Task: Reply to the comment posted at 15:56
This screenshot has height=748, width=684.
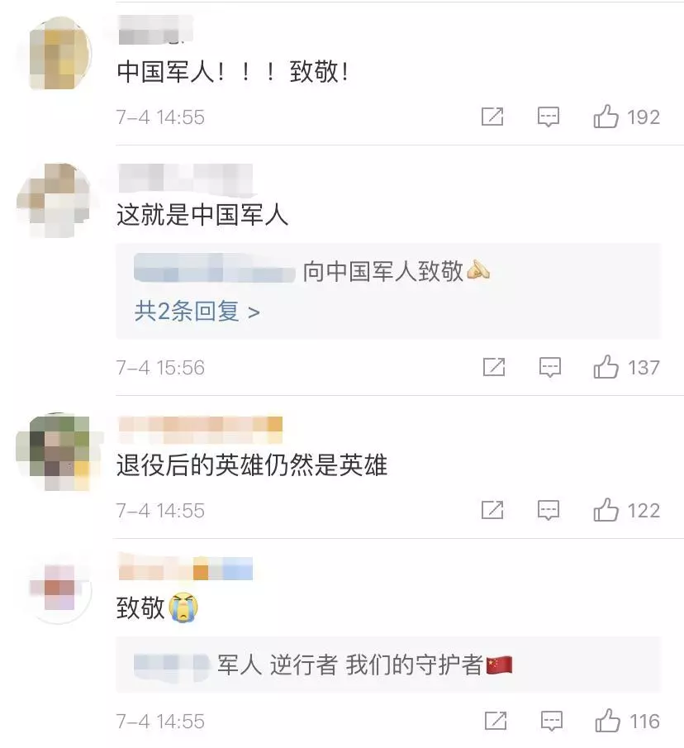Action: pyautogui.click(x=549, y=367)
